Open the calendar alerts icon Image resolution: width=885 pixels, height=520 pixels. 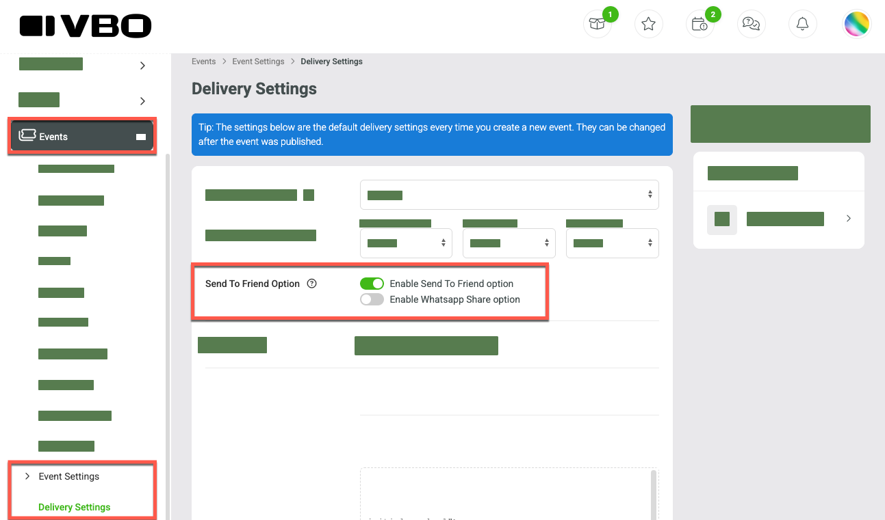click(700, 25)
